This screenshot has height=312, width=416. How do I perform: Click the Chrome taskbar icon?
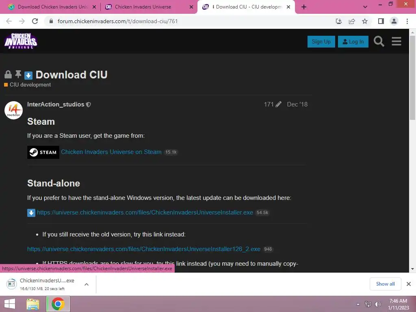[x=58, y=304]
